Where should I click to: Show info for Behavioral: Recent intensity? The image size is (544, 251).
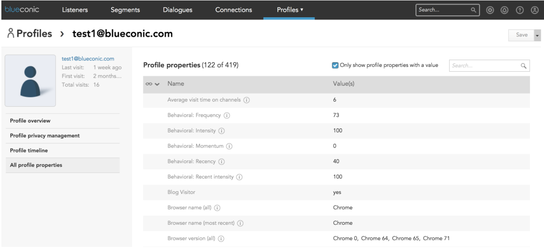239,177
